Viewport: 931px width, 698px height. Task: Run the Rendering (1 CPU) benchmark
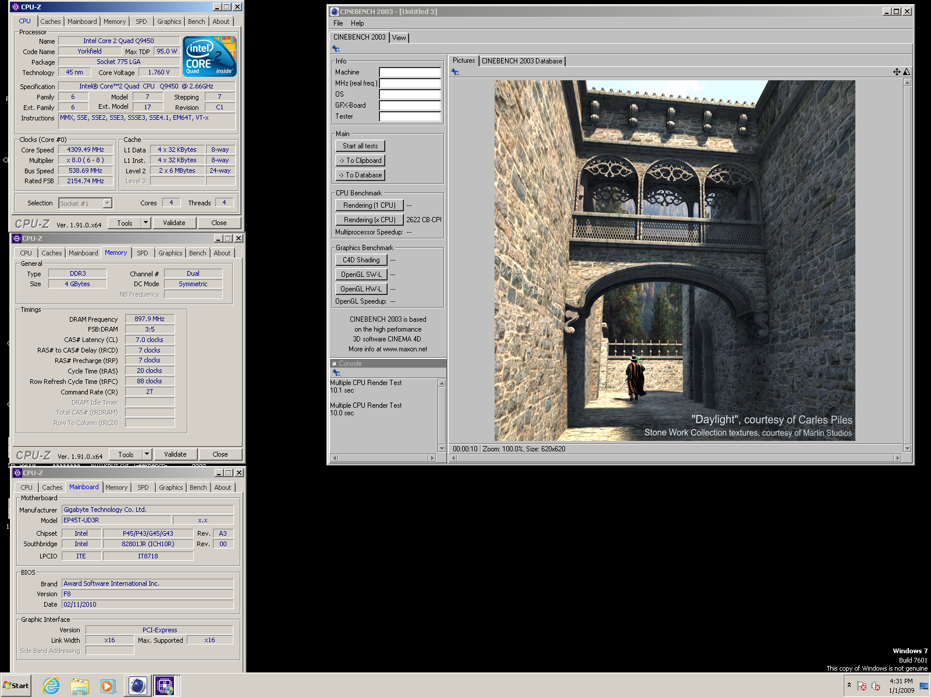369,205
